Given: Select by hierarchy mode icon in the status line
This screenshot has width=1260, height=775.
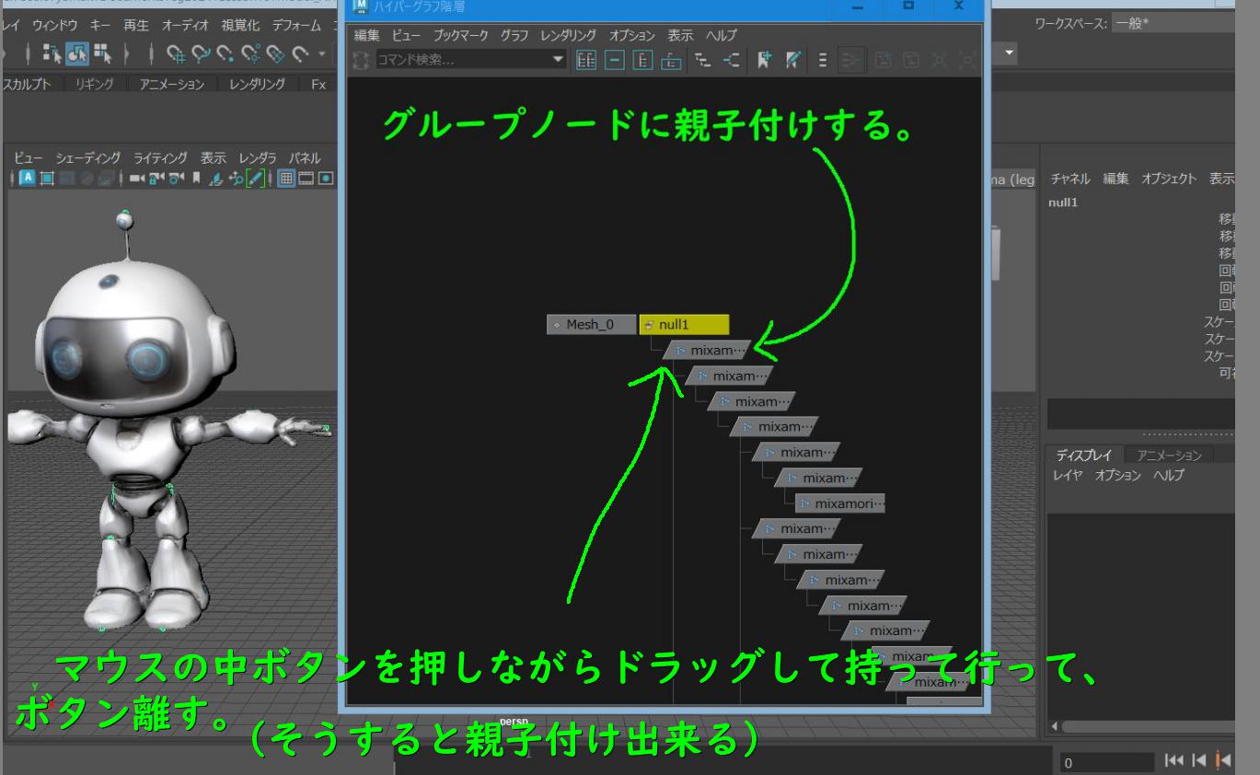Looking at the screenshot, I should 52,53.
